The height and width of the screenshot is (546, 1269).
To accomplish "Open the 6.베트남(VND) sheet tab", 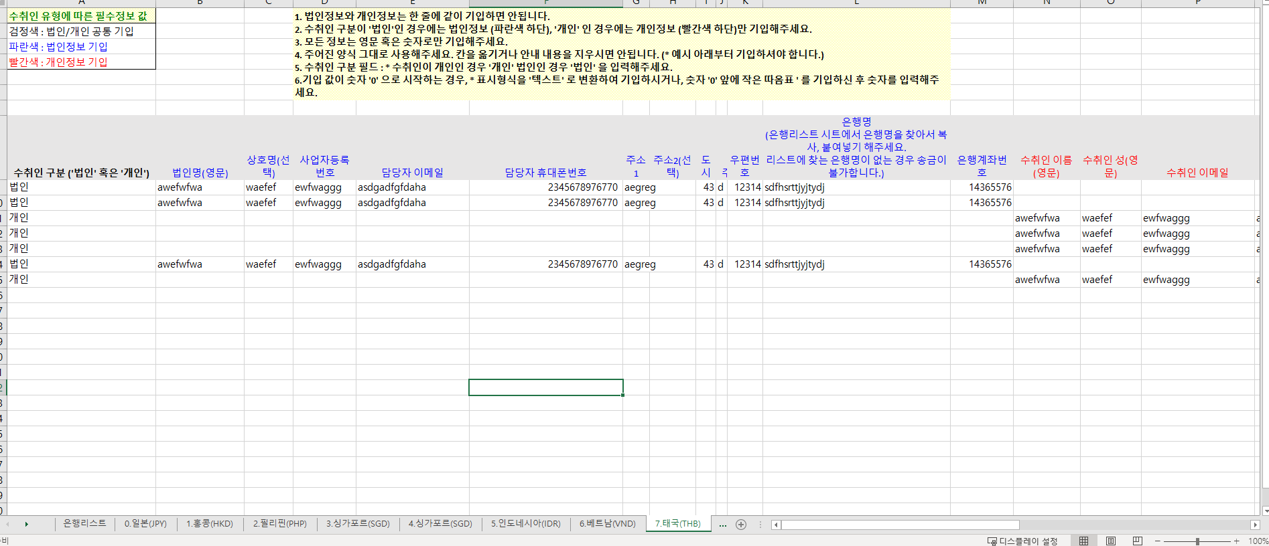I will click(608, 523).
